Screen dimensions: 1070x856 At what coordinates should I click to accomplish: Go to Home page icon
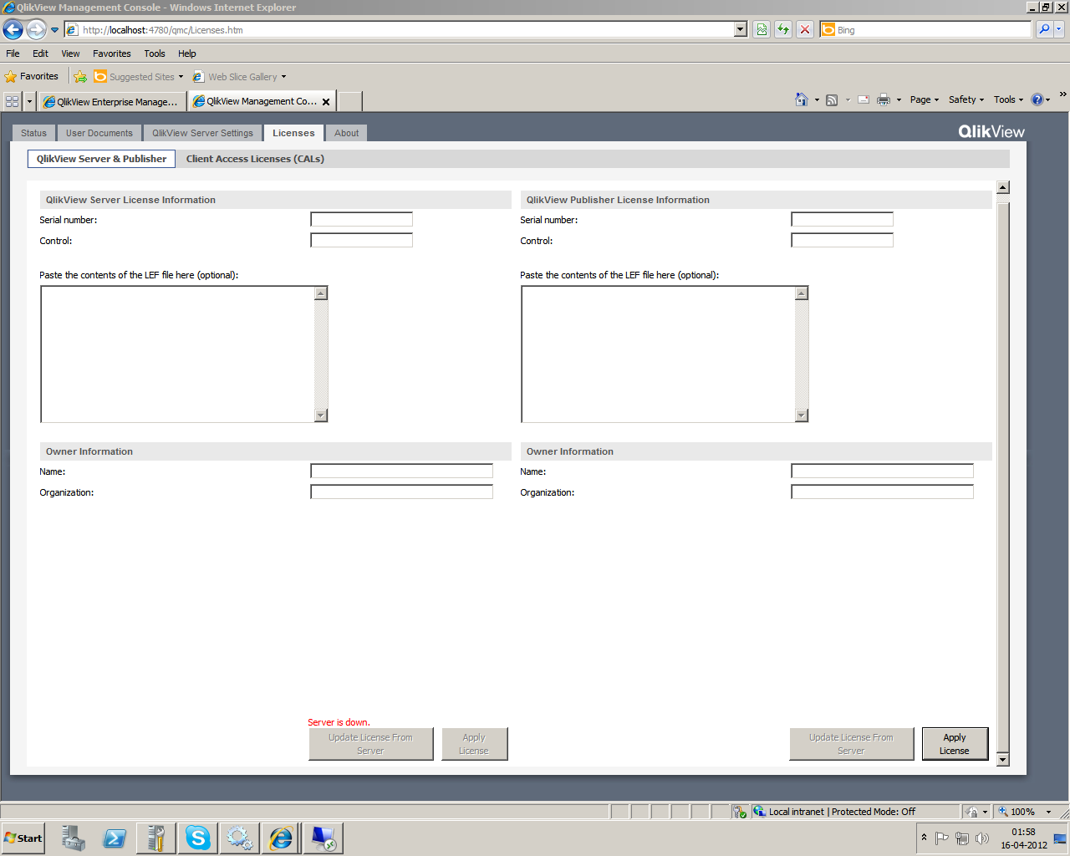pyautogui.click(x=802, y=99)
